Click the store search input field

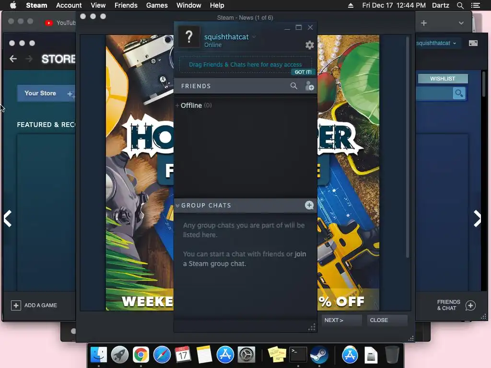(434, 93)
